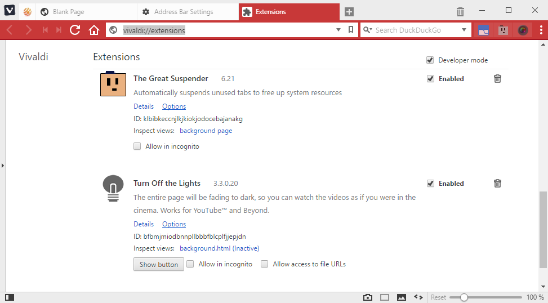Click the scrollbar down arrow
This screenshot has height=303, width=548.
pos(543,287)
